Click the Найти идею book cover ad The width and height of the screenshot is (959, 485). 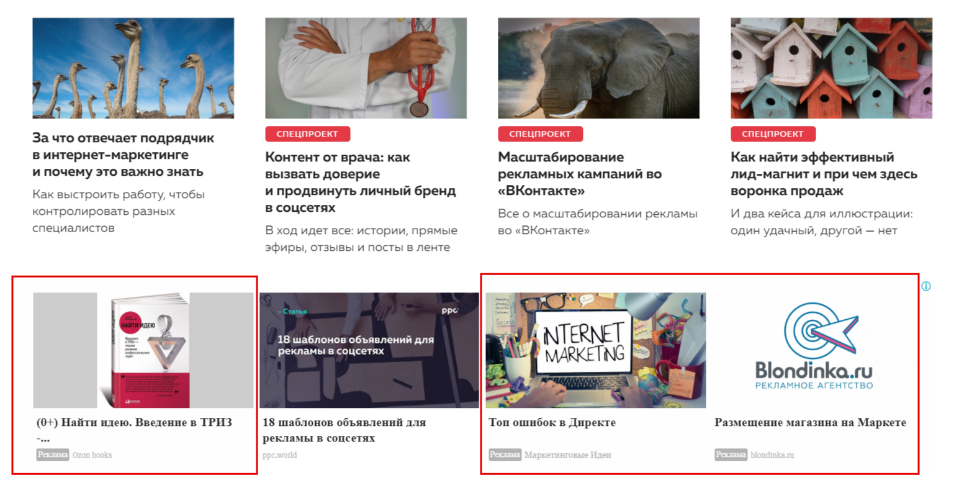pos(143,350)
